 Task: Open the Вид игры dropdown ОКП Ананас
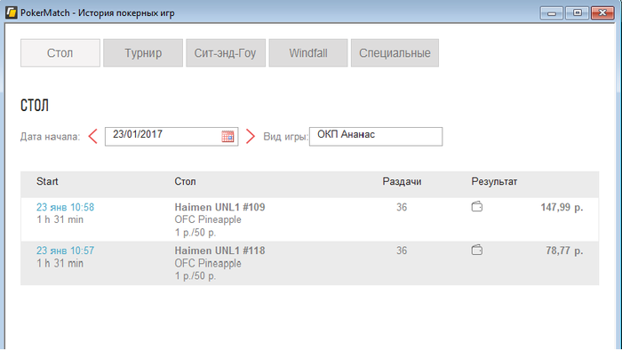[376, 137]
